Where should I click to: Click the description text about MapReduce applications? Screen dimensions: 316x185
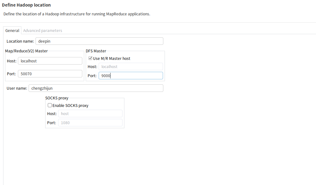[x=77, y=14]
